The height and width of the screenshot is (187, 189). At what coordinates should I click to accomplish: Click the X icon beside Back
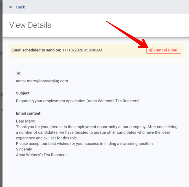[x=10, y=7]
